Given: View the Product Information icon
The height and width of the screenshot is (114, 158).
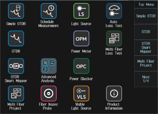Looking at the screenshot, I should (114, 93).
